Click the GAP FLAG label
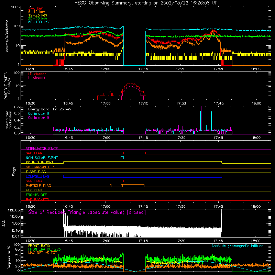The image size is (275, 275). [34, 153]
